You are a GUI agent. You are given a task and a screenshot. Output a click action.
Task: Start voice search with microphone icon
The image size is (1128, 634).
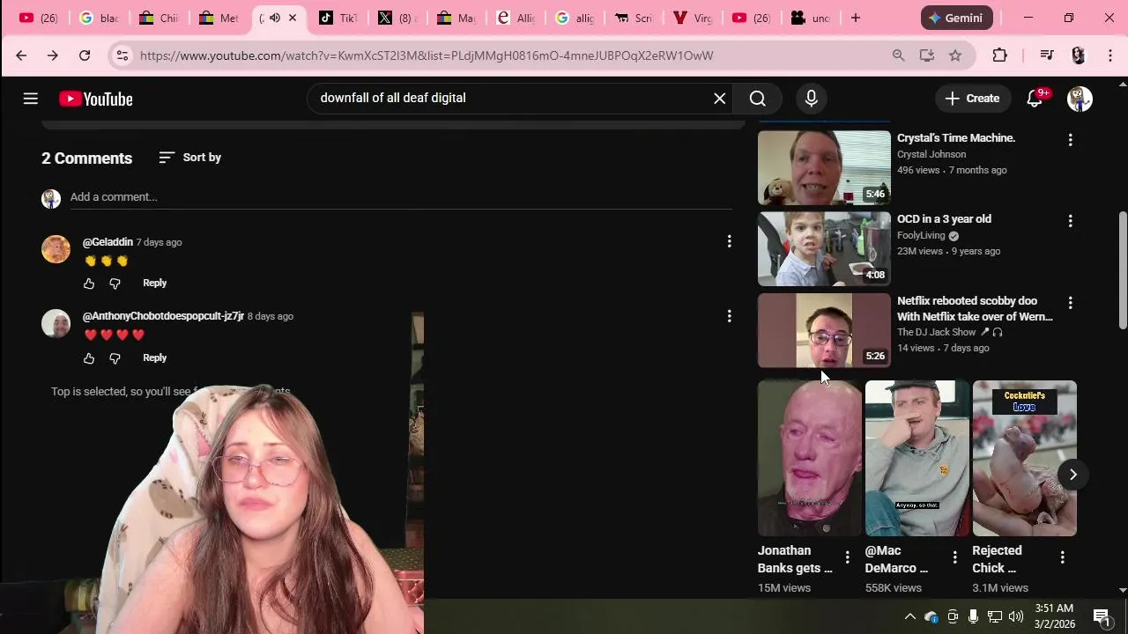812,99
